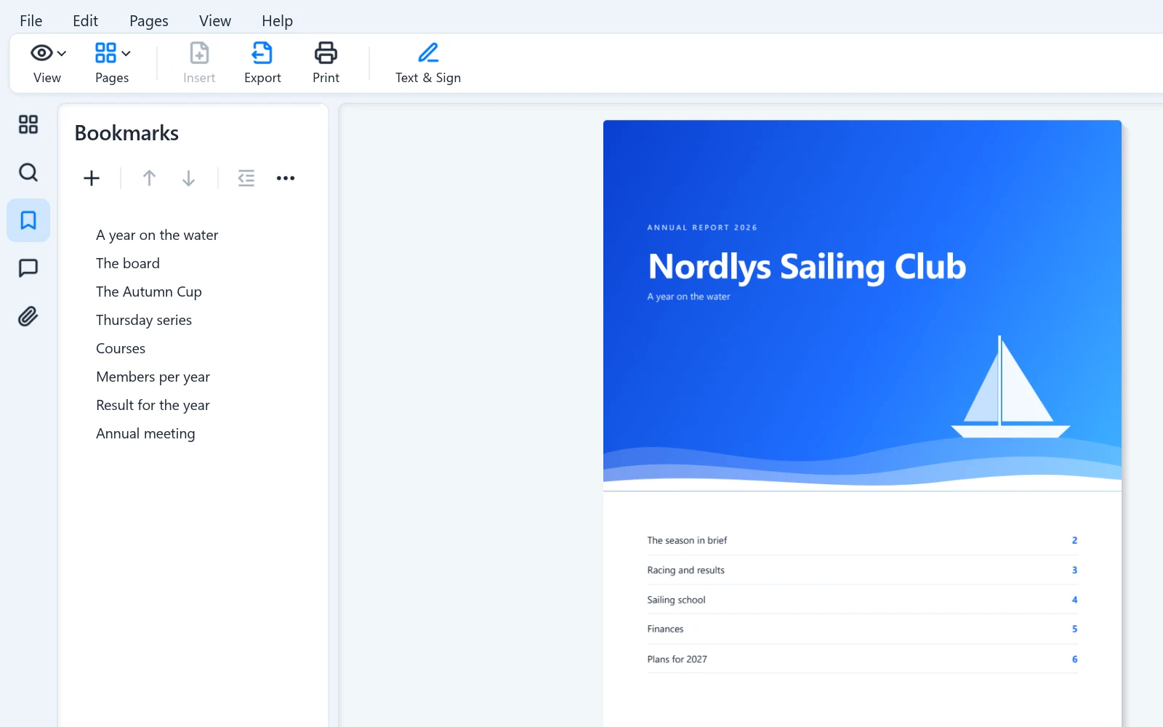Show page thumbnails from sidebar grid icon
Screen dimensions: 1163x727
click(x=28, y=124)
